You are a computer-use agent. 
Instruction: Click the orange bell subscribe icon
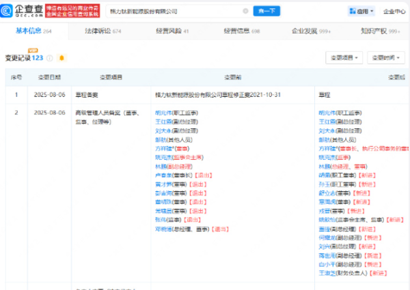(61, 58)
